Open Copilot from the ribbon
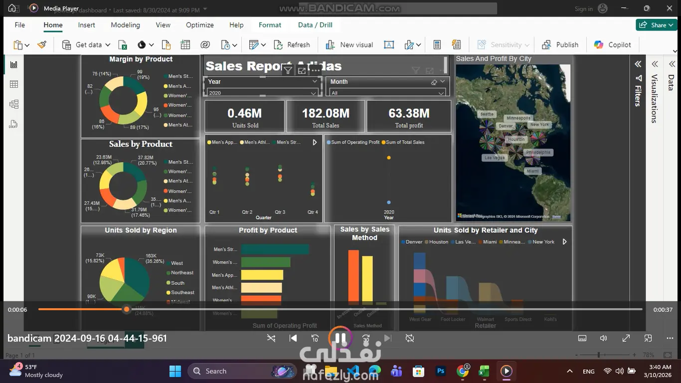 click(613, 45)
